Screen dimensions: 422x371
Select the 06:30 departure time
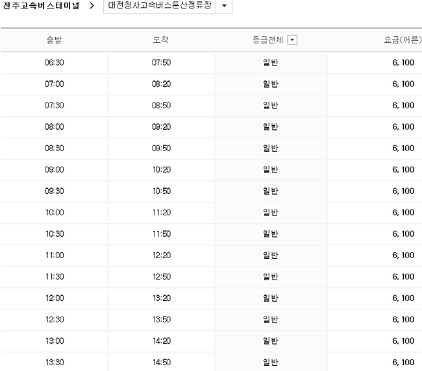(x=54, y=62)
